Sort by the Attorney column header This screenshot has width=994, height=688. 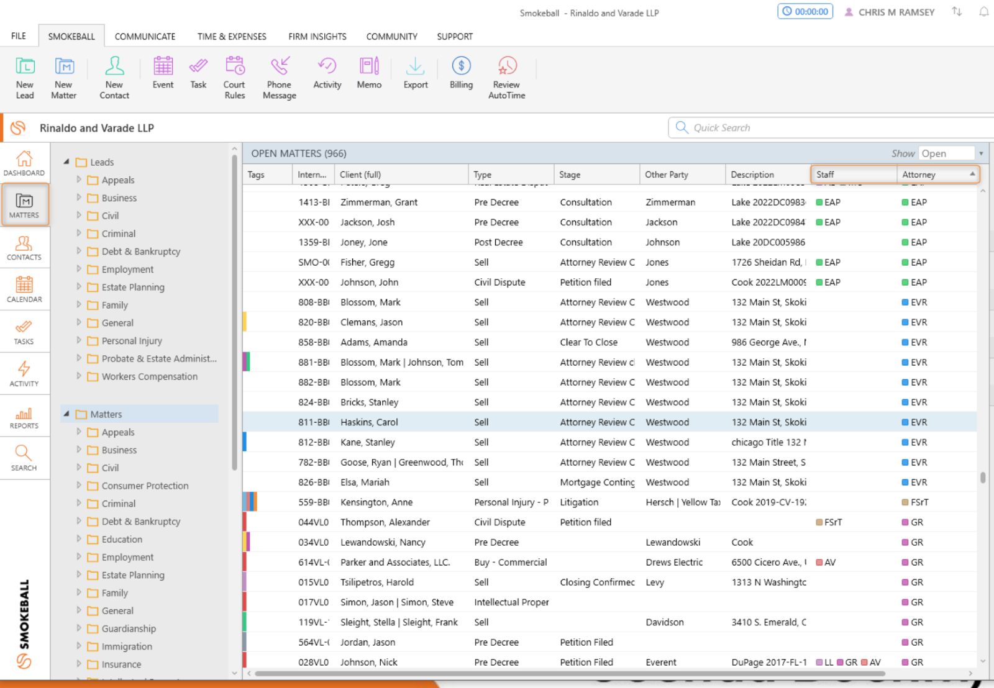pos(937,174)
